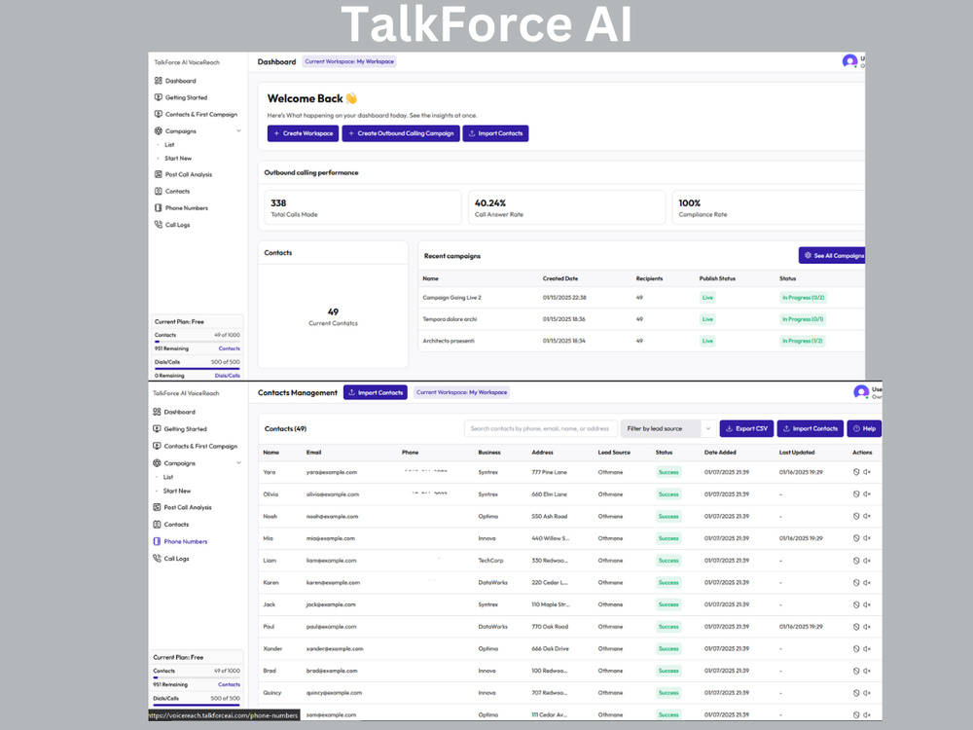Block contact Karen using the block icon
Screen dimensions: 973x730
[x=856, y=583]
